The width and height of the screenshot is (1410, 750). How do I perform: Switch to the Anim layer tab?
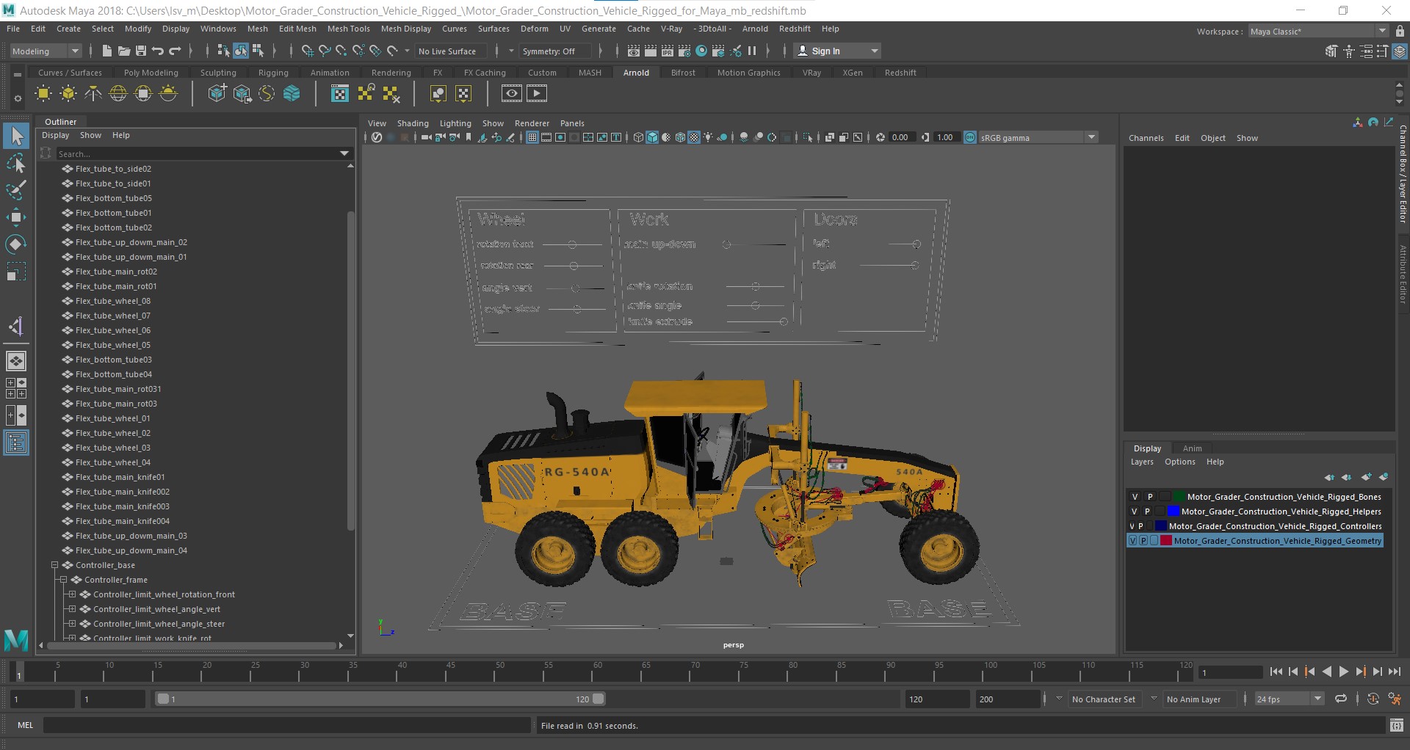(1192, 448)
